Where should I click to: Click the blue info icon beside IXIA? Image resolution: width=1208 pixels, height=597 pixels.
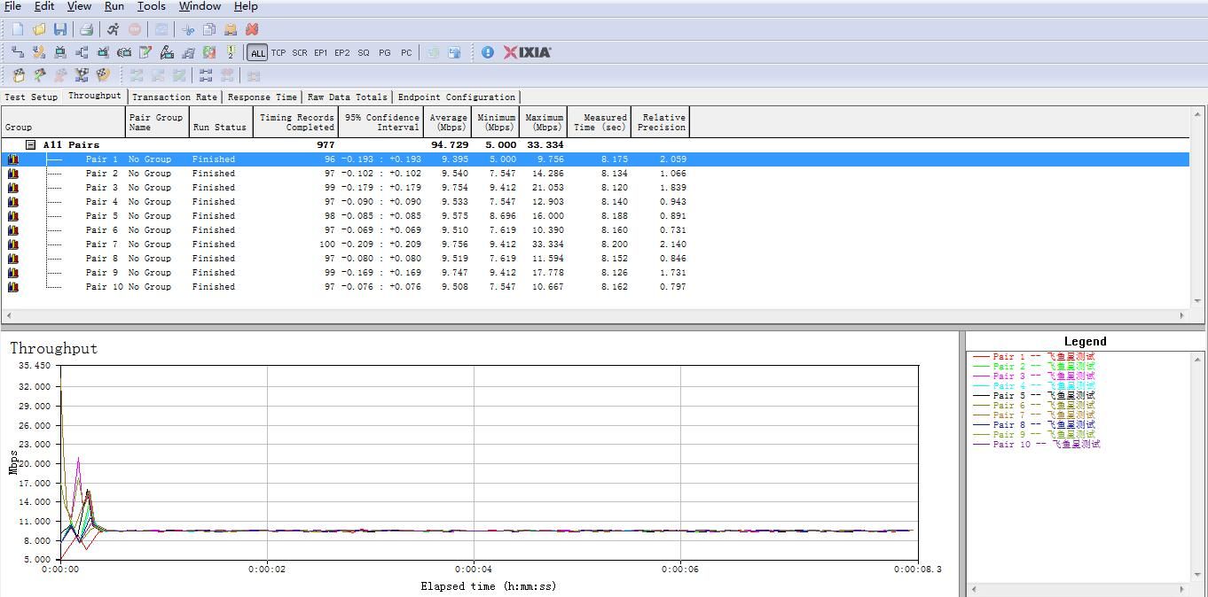click(x=487, y=52)
